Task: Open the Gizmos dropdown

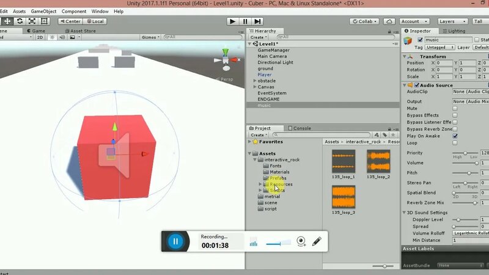Action: coord(150,37)
